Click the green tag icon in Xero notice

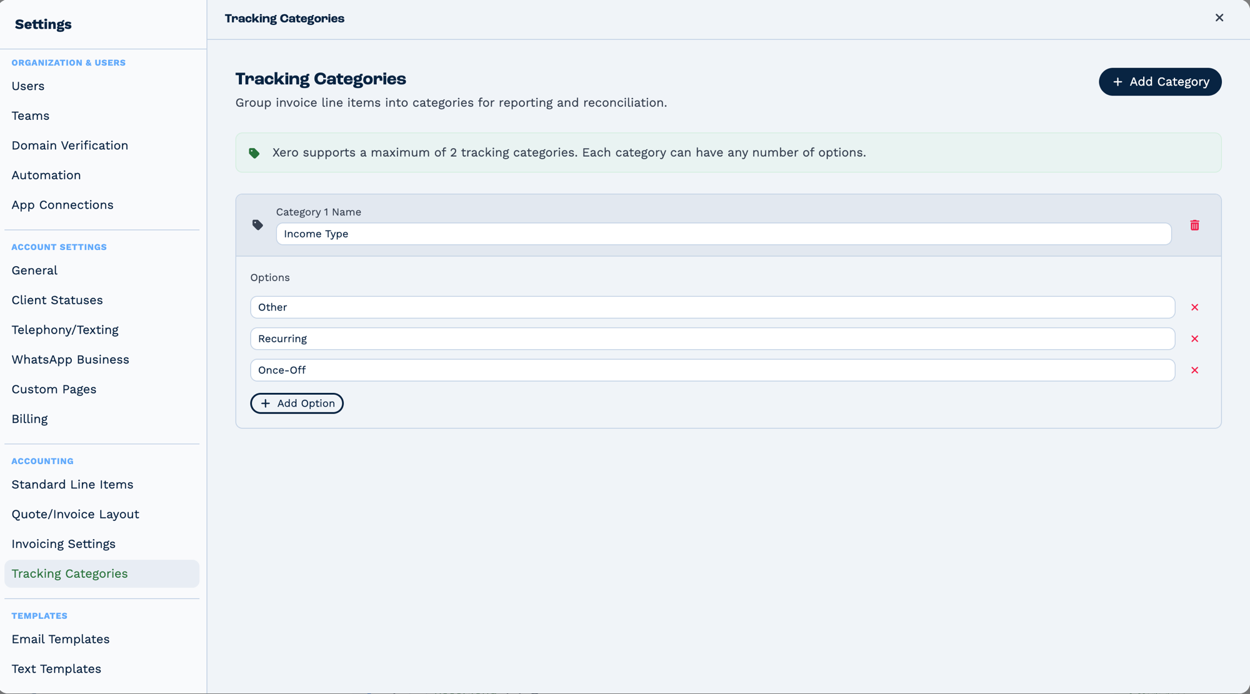pos(254,153)
